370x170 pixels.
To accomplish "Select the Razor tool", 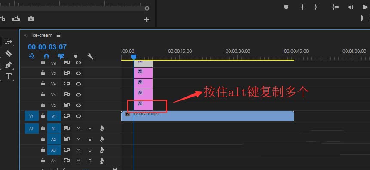I will [8, 54].
